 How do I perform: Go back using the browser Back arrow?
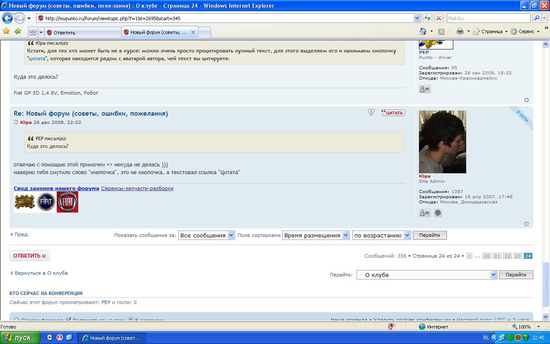8,18
